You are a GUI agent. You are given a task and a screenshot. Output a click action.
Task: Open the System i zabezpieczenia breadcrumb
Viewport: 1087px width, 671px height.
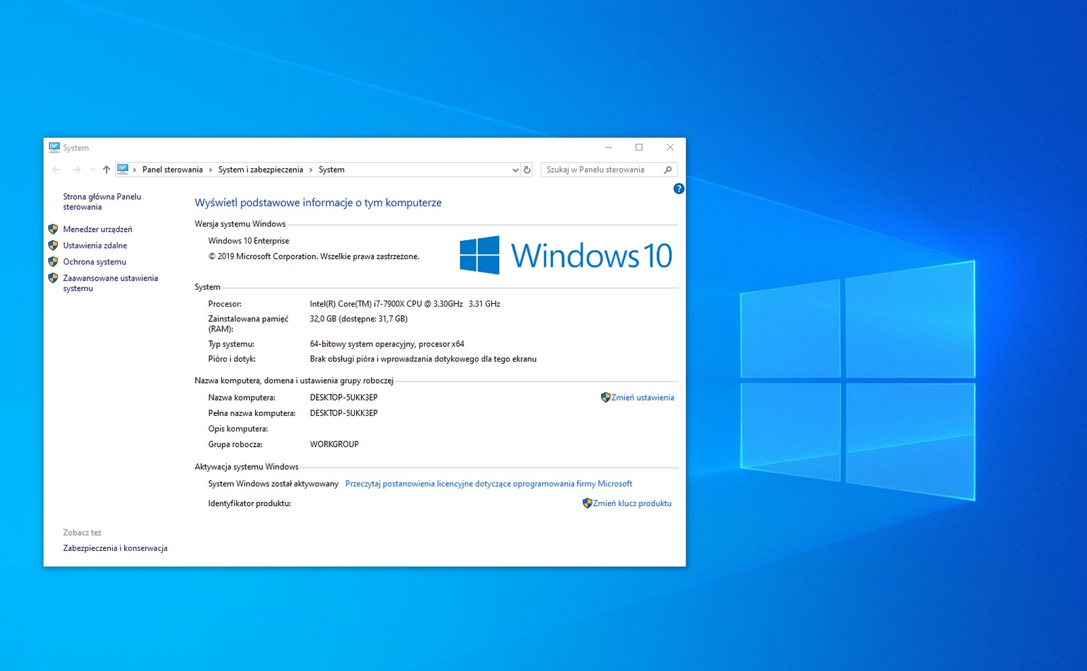pyautogui.click(x=260, y=170)
